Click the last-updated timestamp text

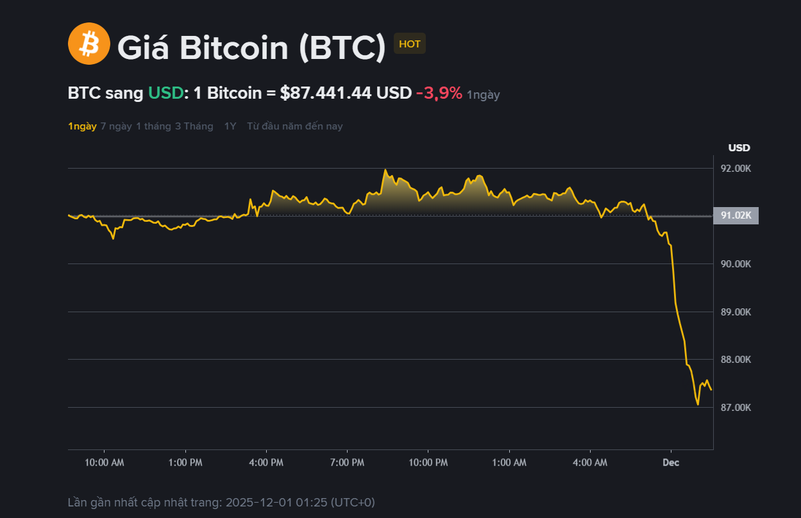[221, 502]
